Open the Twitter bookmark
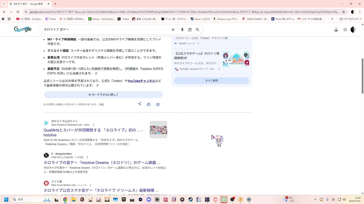The image size is (364, 204). coord(123,19)
